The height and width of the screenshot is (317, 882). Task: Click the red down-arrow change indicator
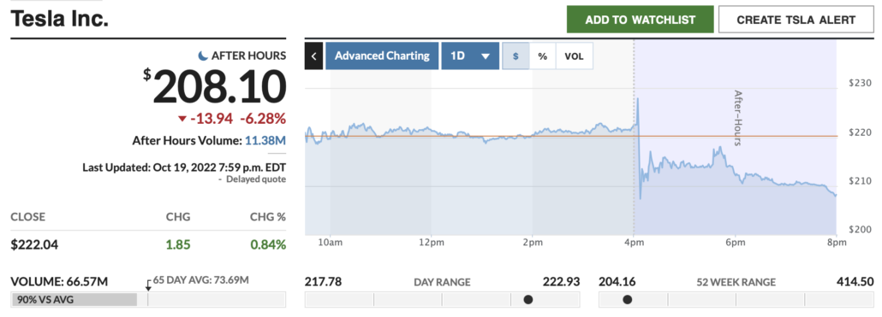click(x=182, y=119)
